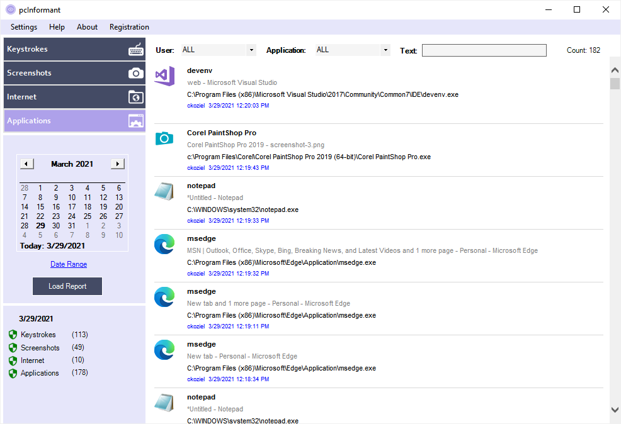The height and width of the screenshot is (424, 621).
Task: Open the Help menu
Action: point(57,27)
